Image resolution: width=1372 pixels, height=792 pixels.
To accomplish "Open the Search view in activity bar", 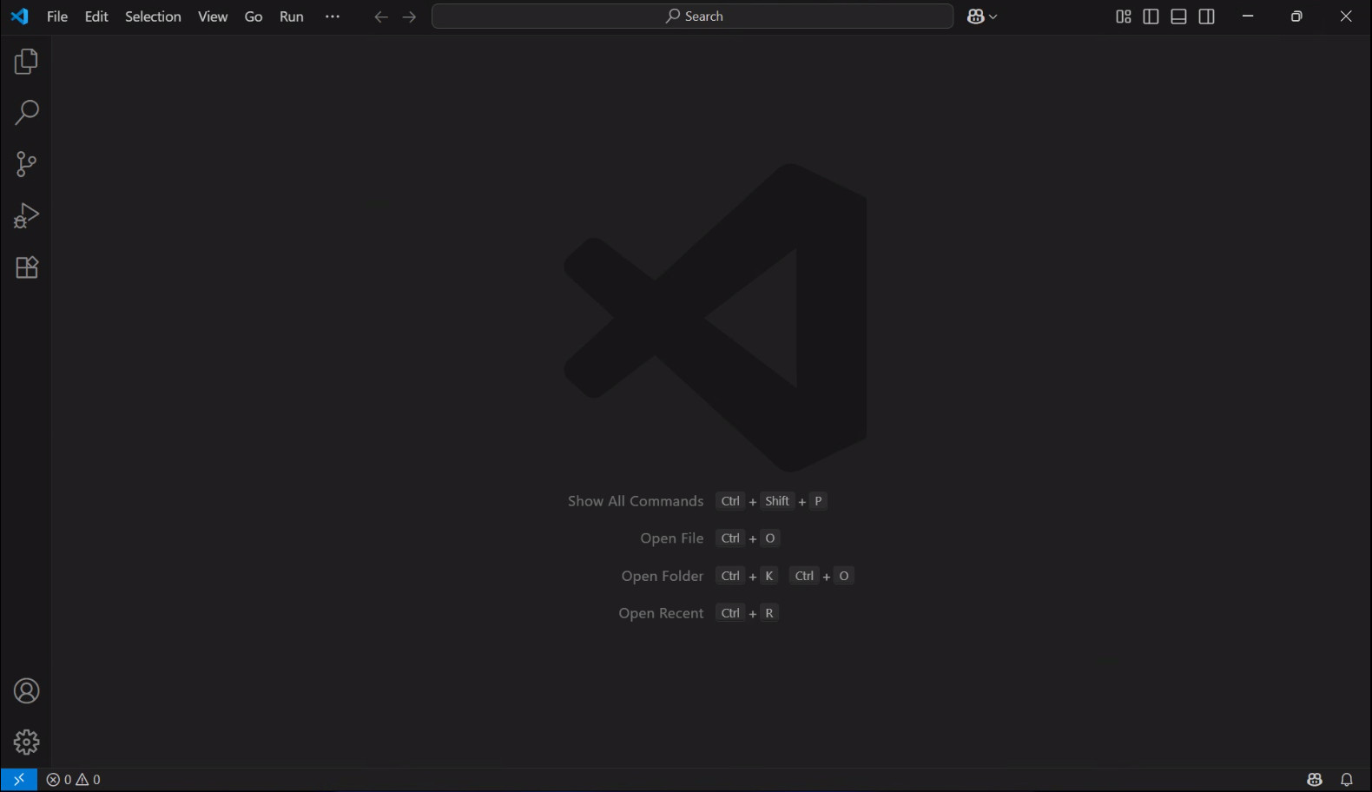I will coord(26,113).
